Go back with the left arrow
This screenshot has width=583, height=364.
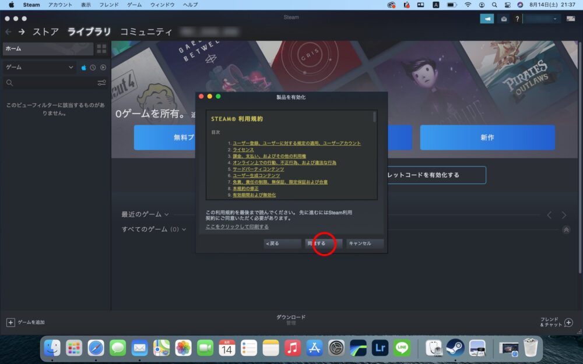(x=8, y=32)
